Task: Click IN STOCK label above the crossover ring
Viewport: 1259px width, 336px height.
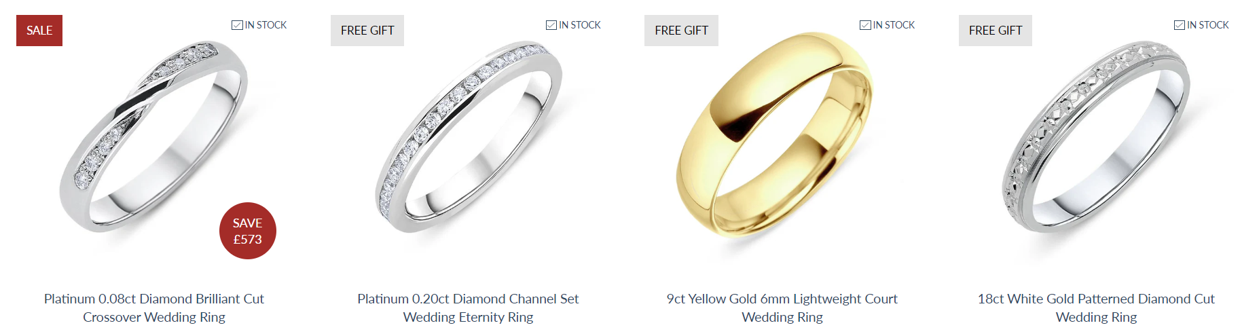Action: pyautogui.click(x=266, y=25)
